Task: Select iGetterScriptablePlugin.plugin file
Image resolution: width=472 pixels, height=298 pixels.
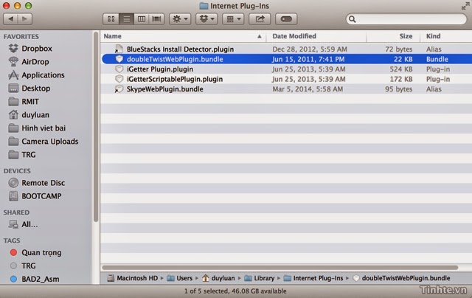Action: click(x=175, y=79)
